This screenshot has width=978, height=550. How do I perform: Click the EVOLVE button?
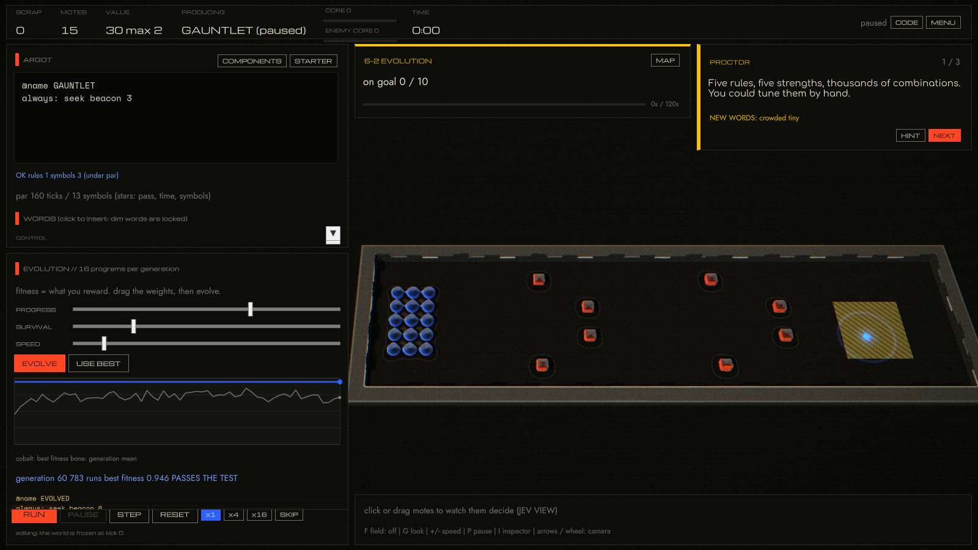[40, 364]
